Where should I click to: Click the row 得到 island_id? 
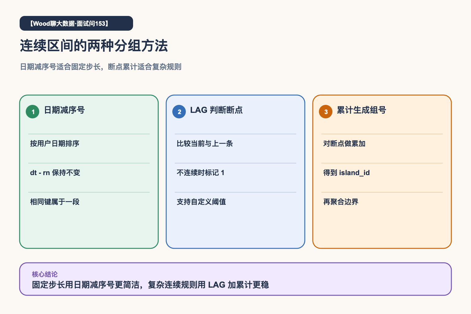[347, 173]
